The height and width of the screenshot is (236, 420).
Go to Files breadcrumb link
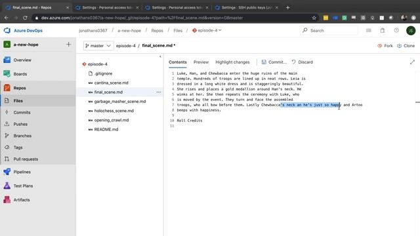[x=178, y=31]
